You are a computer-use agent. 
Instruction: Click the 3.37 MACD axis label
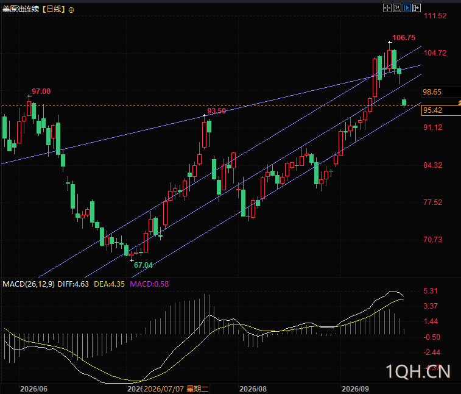(431, 306)
